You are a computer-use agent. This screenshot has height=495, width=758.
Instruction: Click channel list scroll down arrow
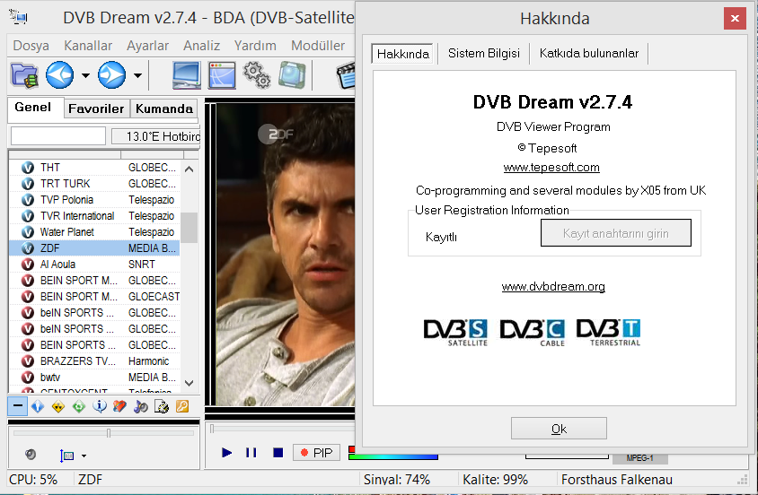pos(189,383)
